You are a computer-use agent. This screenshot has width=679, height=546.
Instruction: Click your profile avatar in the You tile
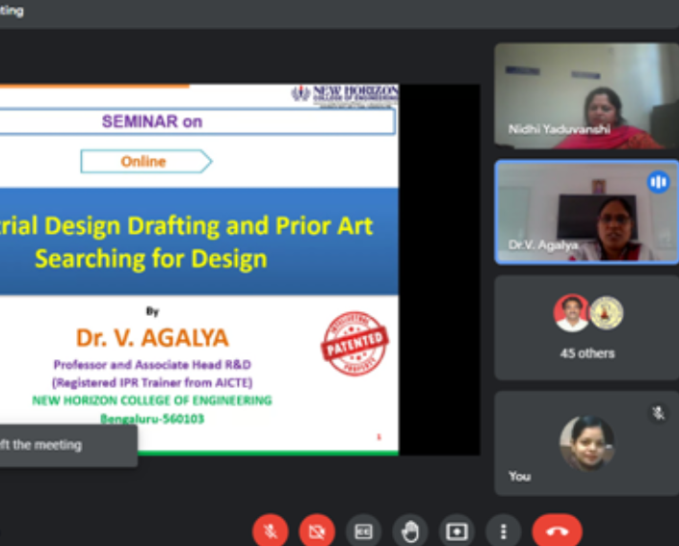tap(588, 443)
